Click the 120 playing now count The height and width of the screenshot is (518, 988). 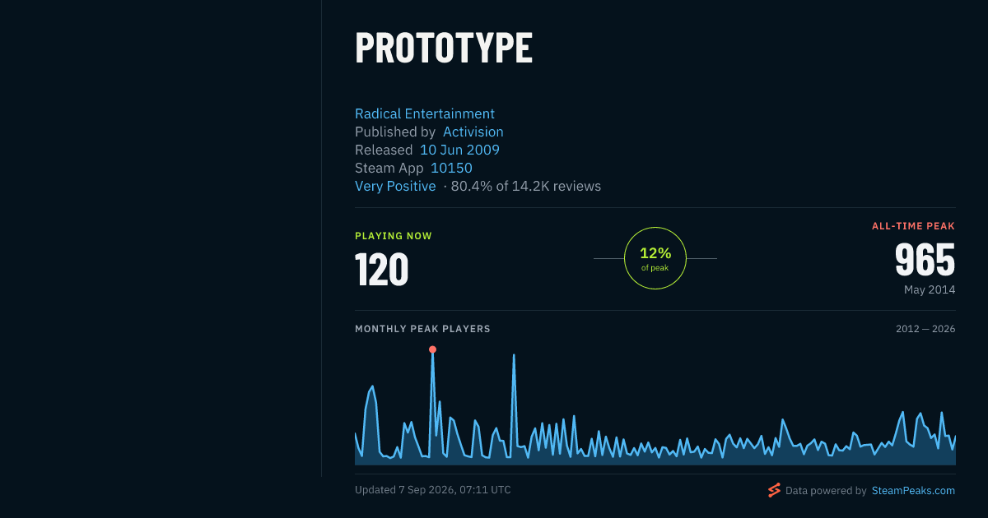tap(382, 270)
